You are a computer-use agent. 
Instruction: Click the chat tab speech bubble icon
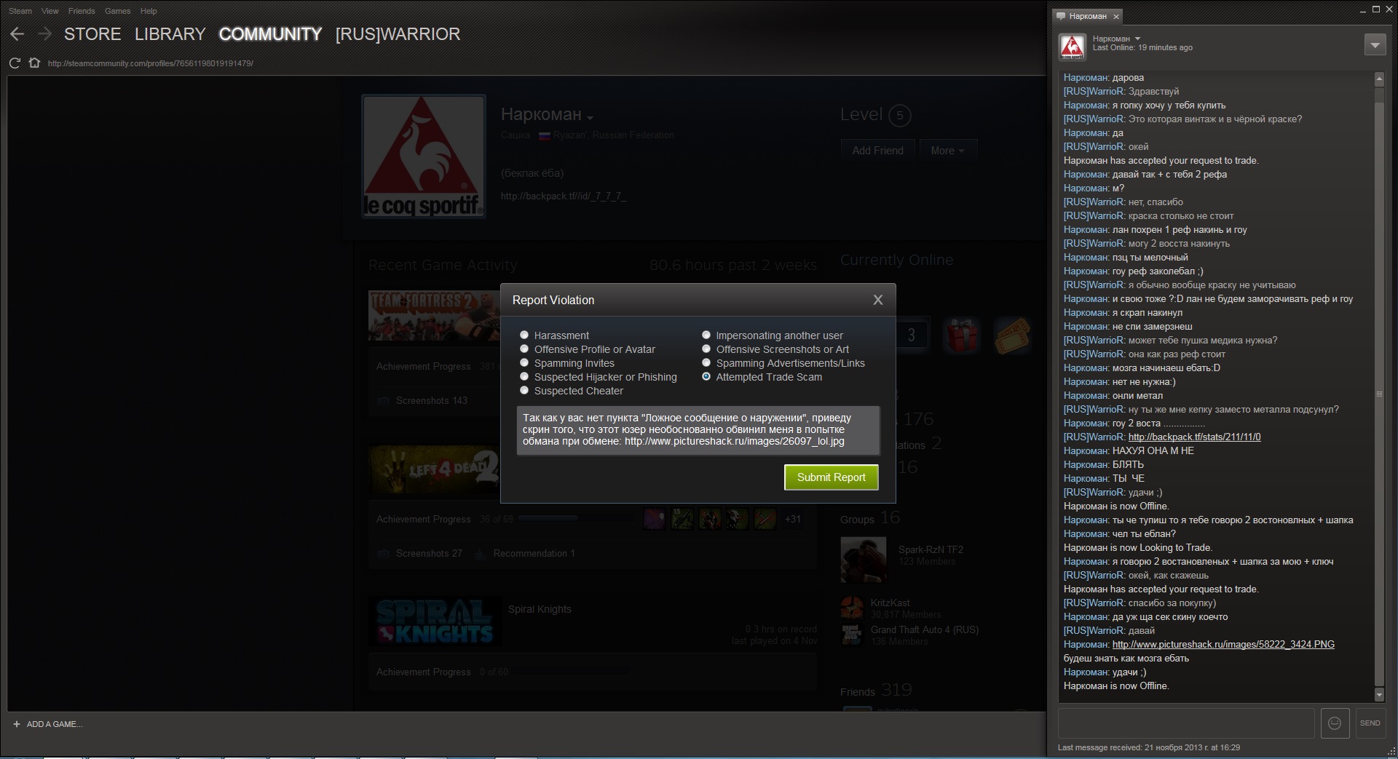1061,16
